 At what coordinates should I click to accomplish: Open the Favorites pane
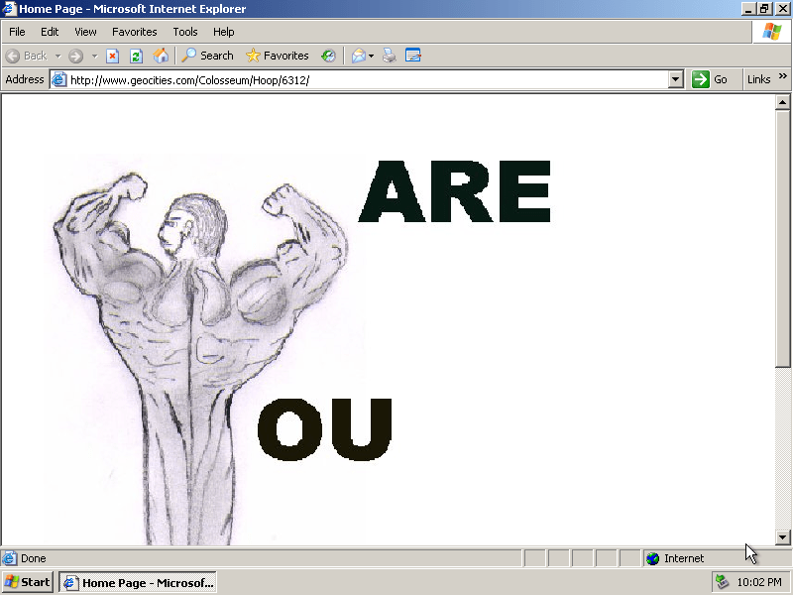pyautogui.click(x=278, y=56)
